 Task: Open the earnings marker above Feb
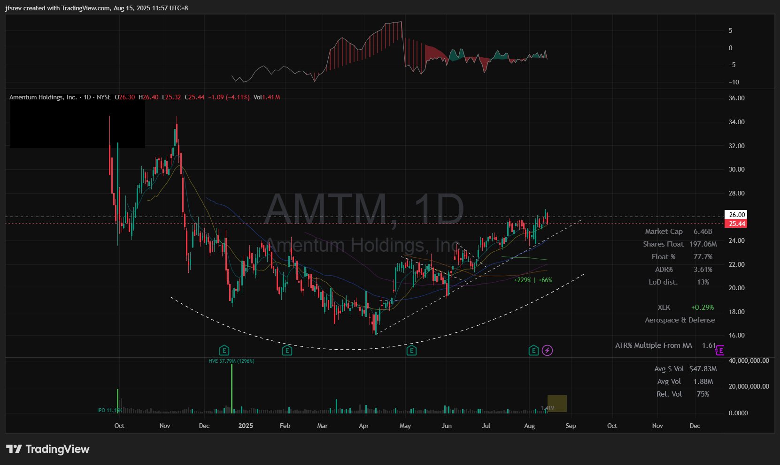(287, 350)
